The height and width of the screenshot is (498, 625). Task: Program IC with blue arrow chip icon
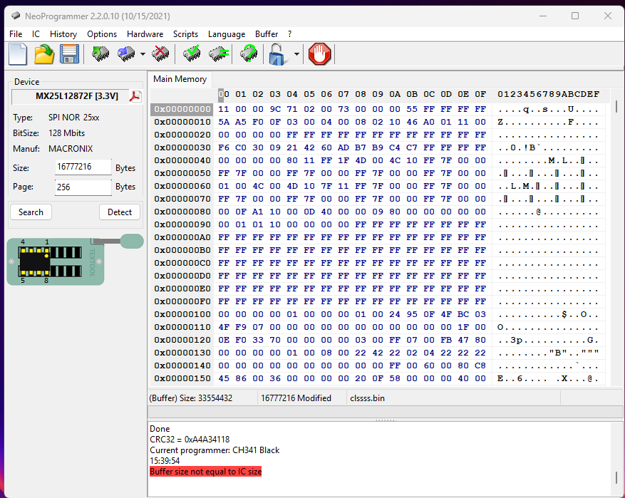click(126, 53)
